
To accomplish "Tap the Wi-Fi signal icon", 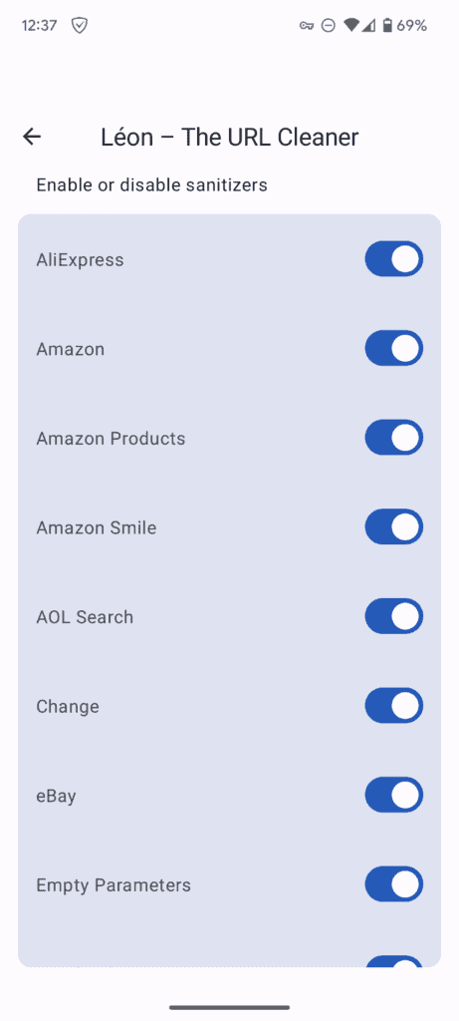I will (351, 25).
